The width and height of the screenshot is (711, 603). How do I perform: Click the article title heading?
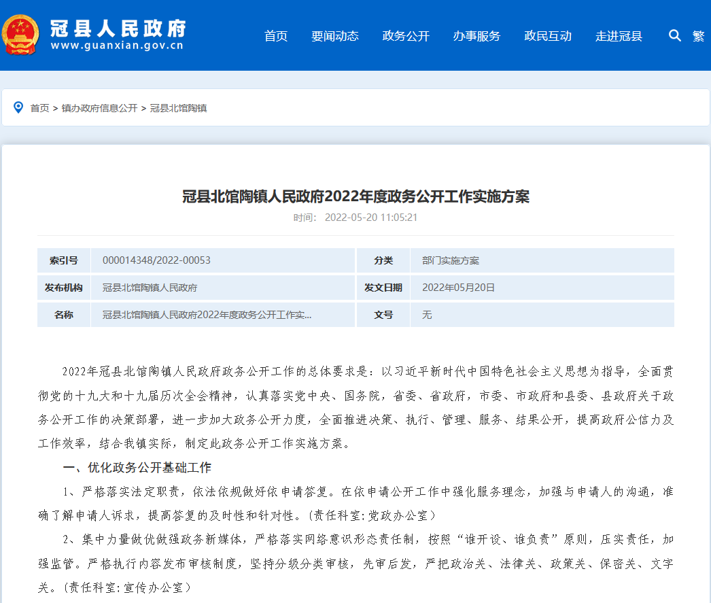click(x=355, y=196)
